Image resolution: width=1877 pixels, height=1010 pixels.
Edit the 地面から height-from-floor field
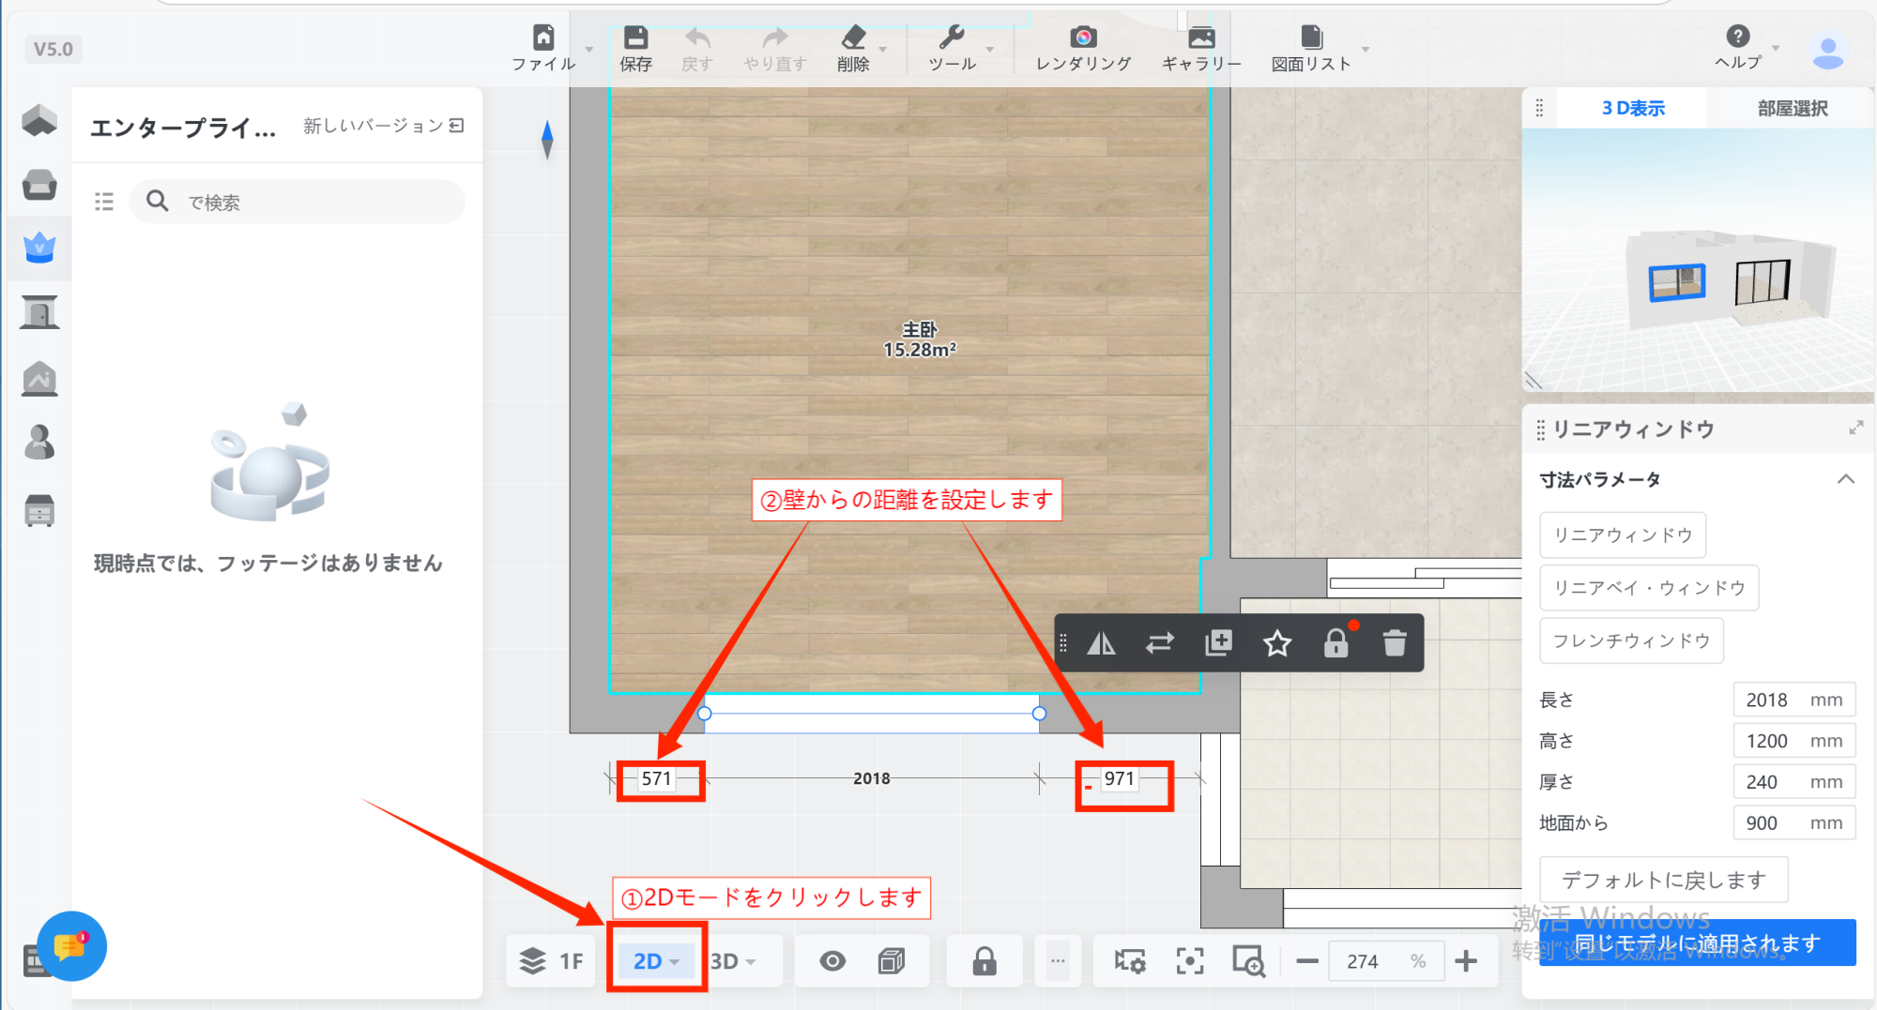click(x=1793, y=823)
